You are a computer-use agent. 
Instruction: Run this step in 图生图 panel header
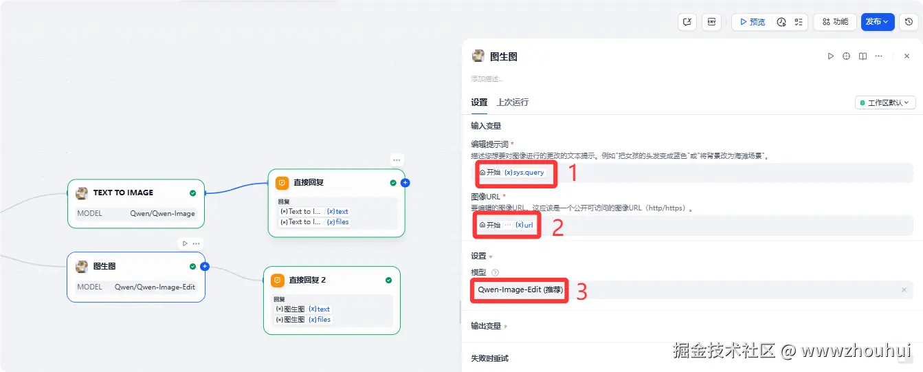831,56
